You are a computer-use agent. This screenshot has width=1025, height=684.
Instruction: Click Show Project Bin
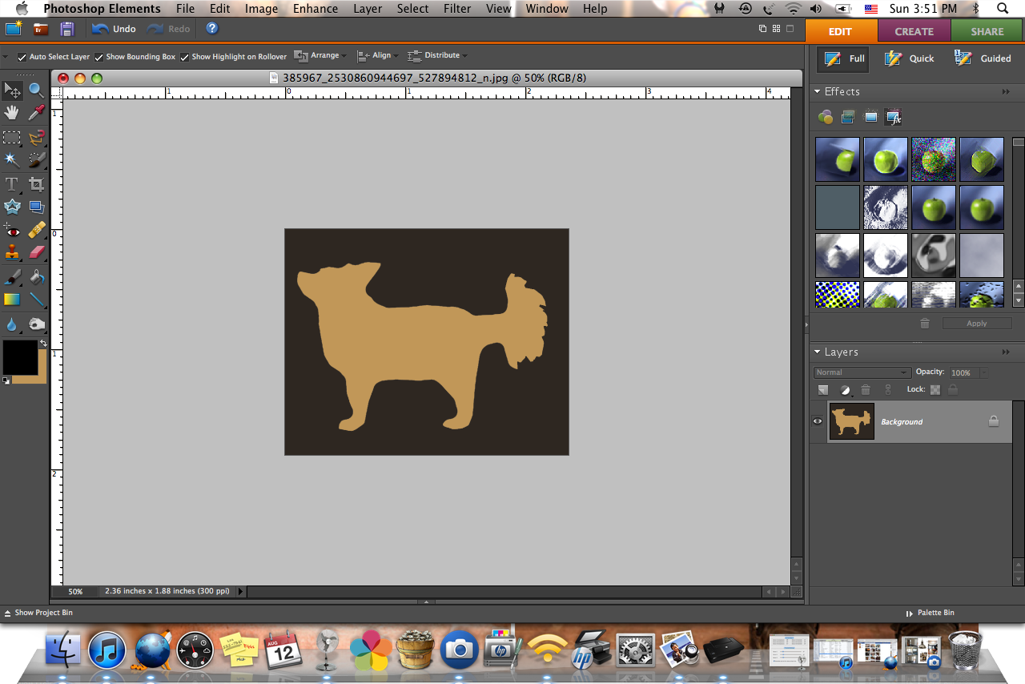[38, 613]
